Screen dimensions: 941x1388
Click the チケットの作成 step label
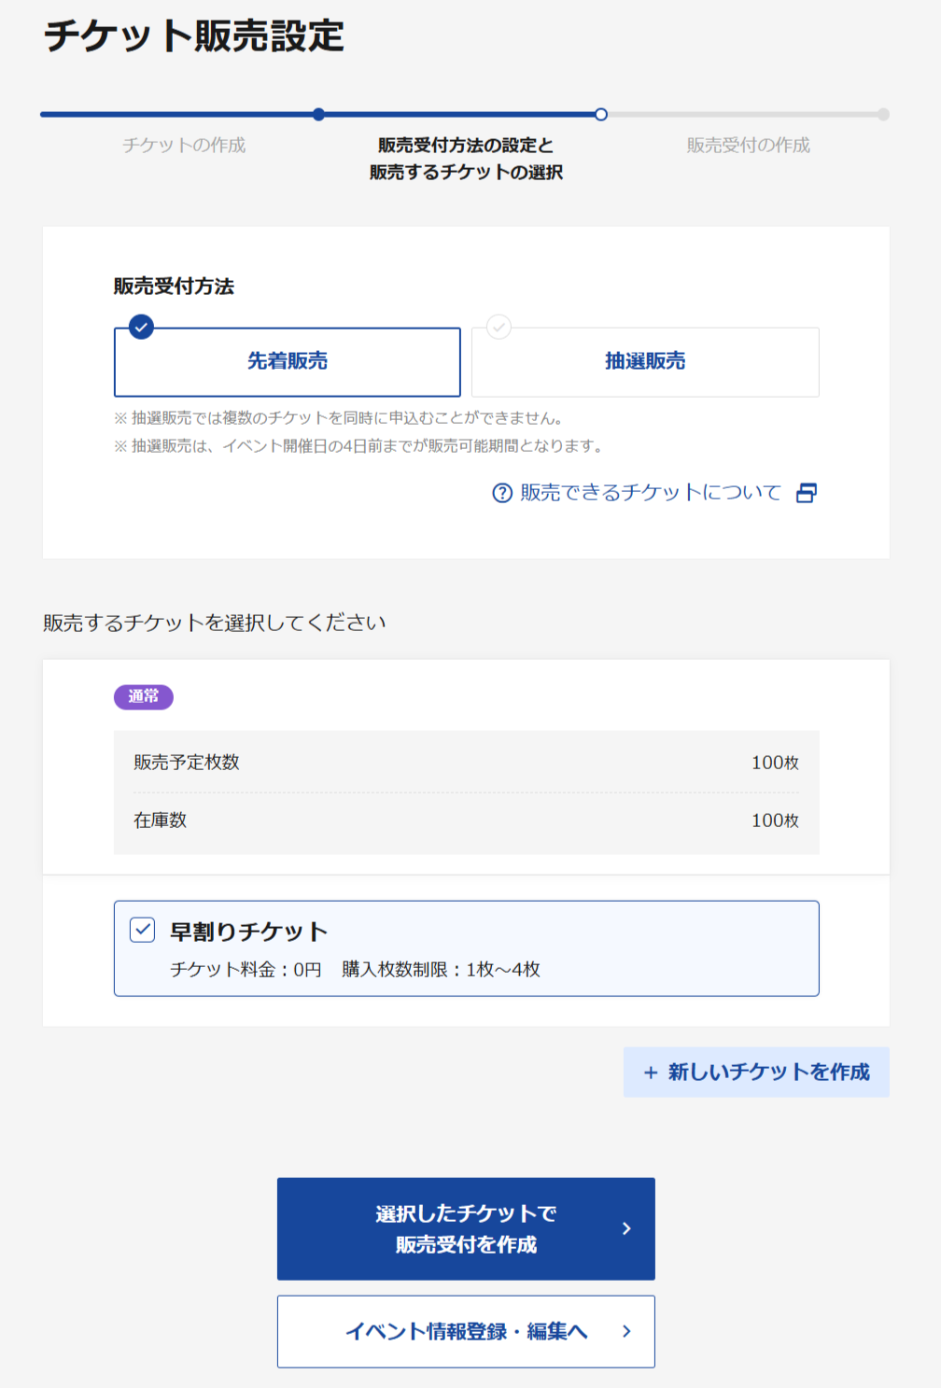tap(184, 147)
